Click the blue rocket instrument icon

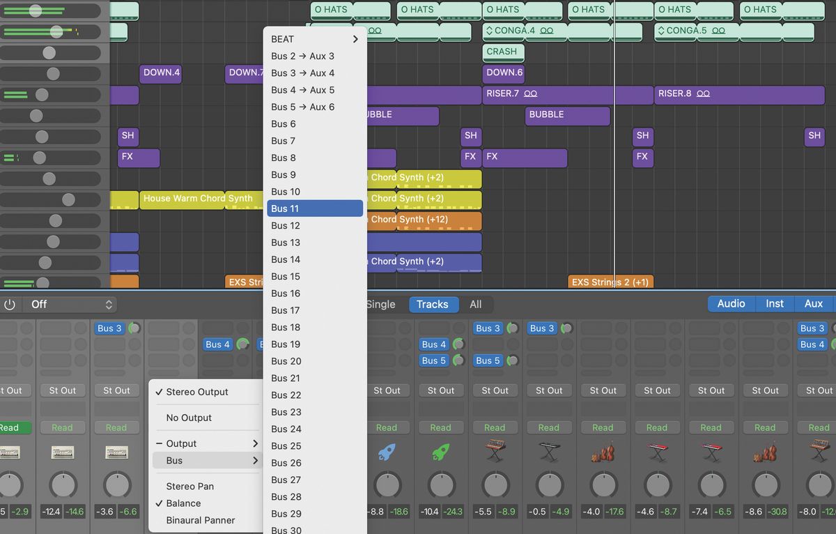coord(389,451)
